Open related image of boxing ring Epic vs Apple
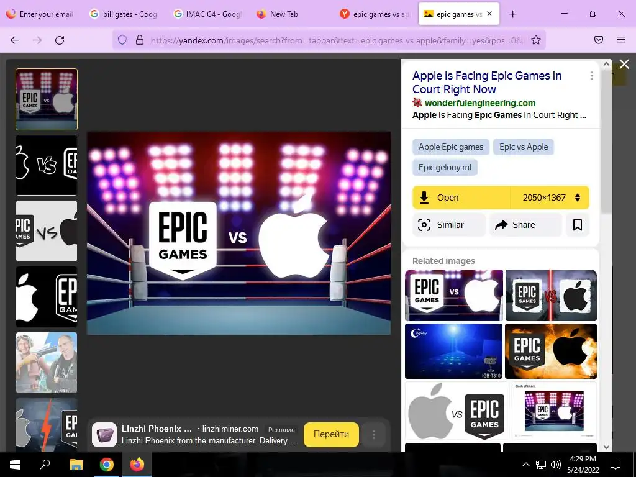 tap(454, 295)
